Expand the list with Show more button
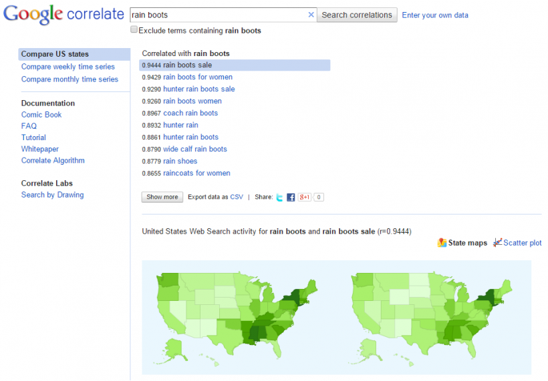The image size is (548, 381). click(x=162, y=197)
